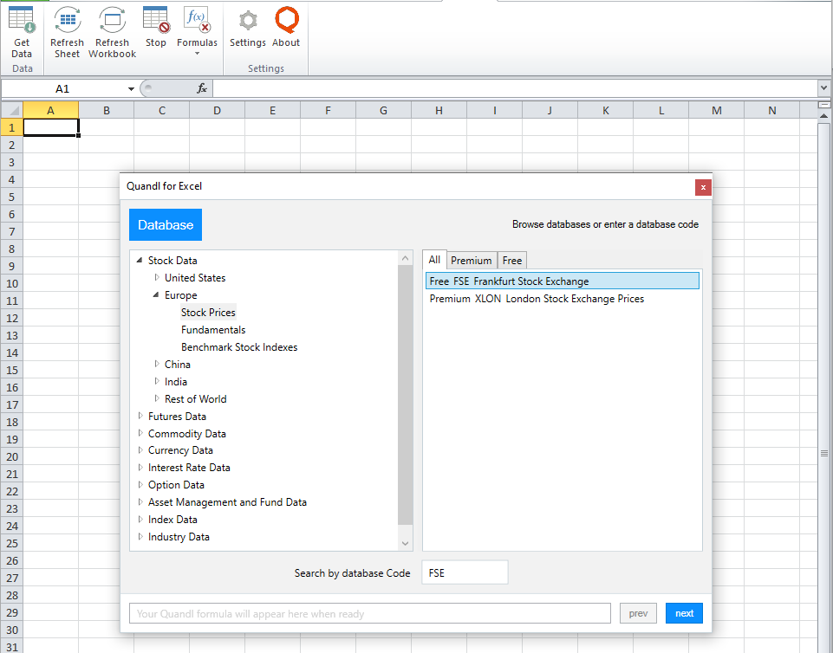The height and width of the screenshot is (653, 833).
Task: Switch to the Free tab
Action: [x=512, y=260]
